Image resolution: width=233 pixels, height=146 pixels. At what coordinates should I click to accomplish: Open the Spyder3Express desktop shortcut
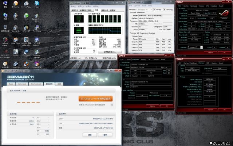(x=37, y=18)
